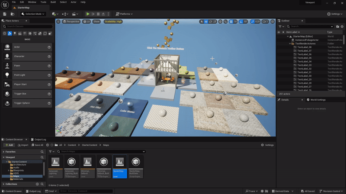The height and width of the screenshot is (194, 346).
Task: Collapse the TextRenderActores folder
Action: coord(290,44)
